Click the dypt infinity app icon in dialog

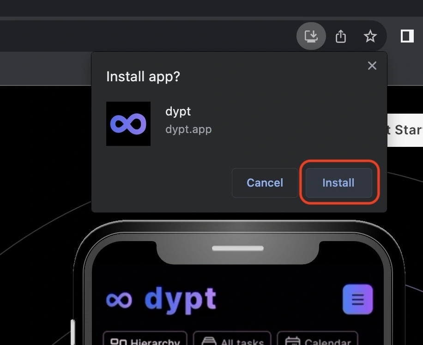[x=128, y=124]
